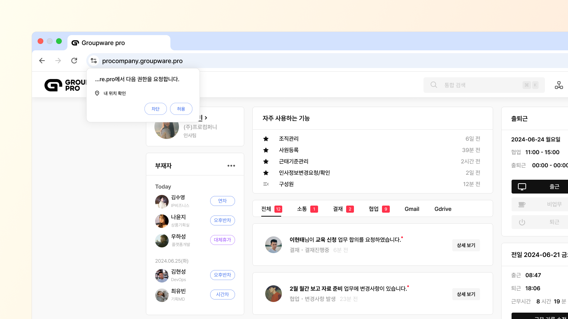568x319 pixels.
Task: Click the search magnifier icon
Action: click(x=434, y=85)
